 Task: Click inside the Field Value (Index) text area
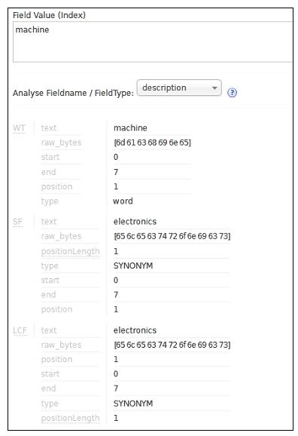click(x=153, y=42)
